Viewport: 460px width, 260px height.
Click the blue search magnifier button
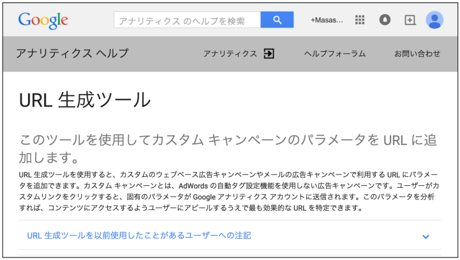pos(277,20)
